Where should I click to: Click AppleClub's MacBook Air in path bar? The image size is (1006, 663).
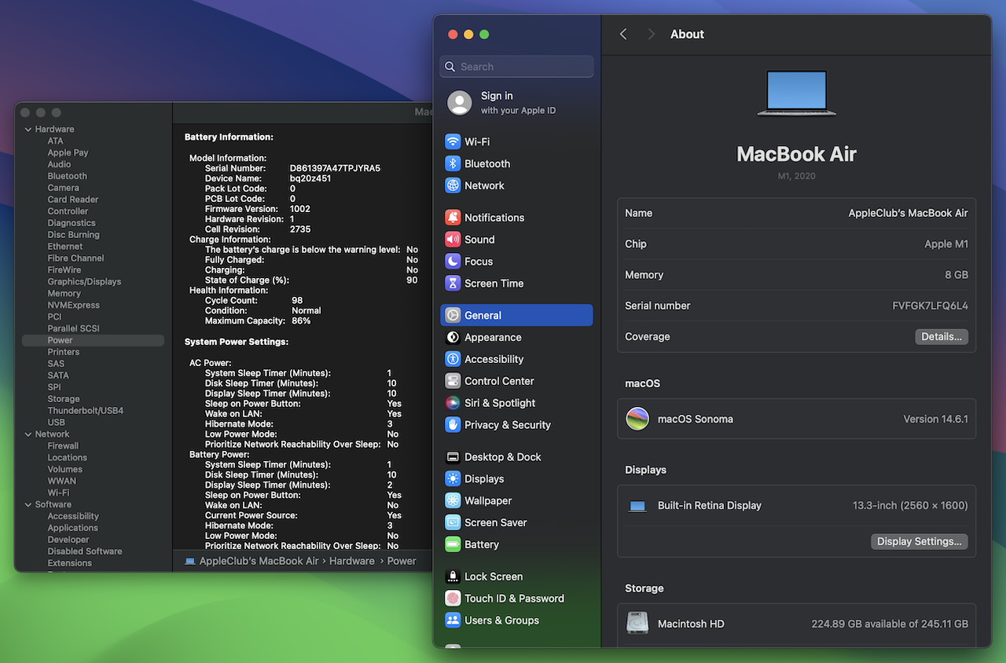[x=259, y=561]
